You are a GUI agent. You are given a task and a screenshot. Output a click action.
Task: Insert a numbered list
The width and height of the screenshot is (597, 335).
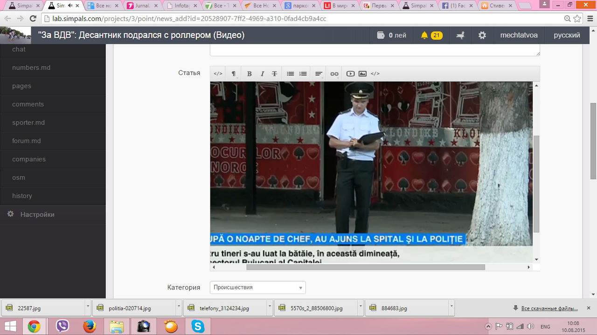303,74
